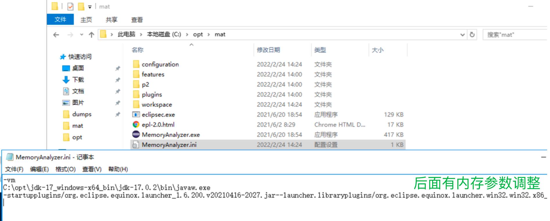Switch to the 查看 ribbon tab
Screen dimensions: 550x221
coord(137,20)
